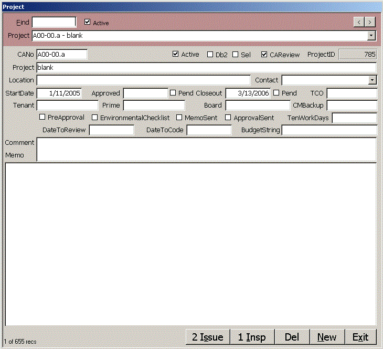
Task: Tick the Sel checkbox
Action: (236, 55)
